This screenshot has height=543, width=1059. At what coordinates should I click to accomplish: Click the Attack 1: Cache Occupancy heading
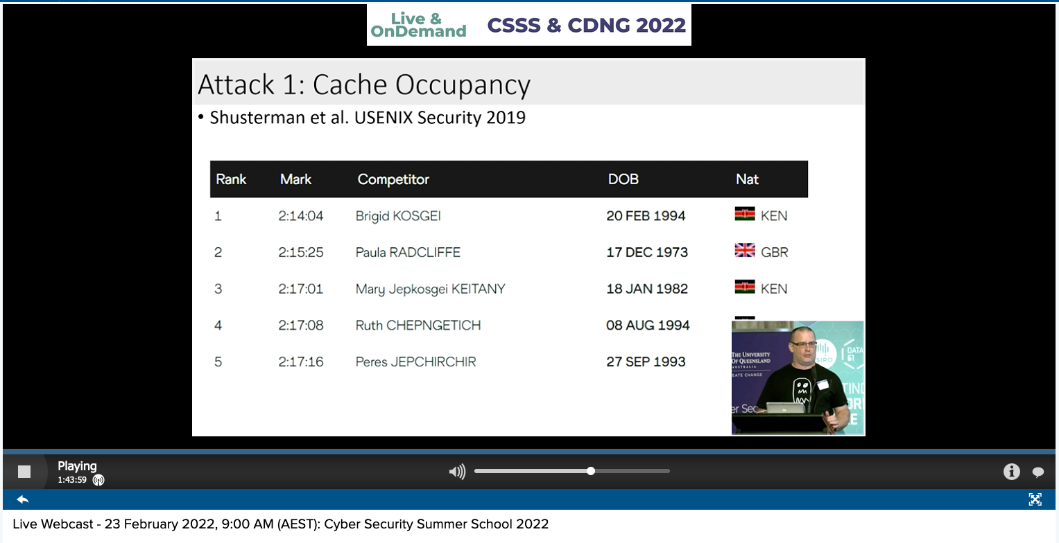pyautogui.click(x=364, y=84)
